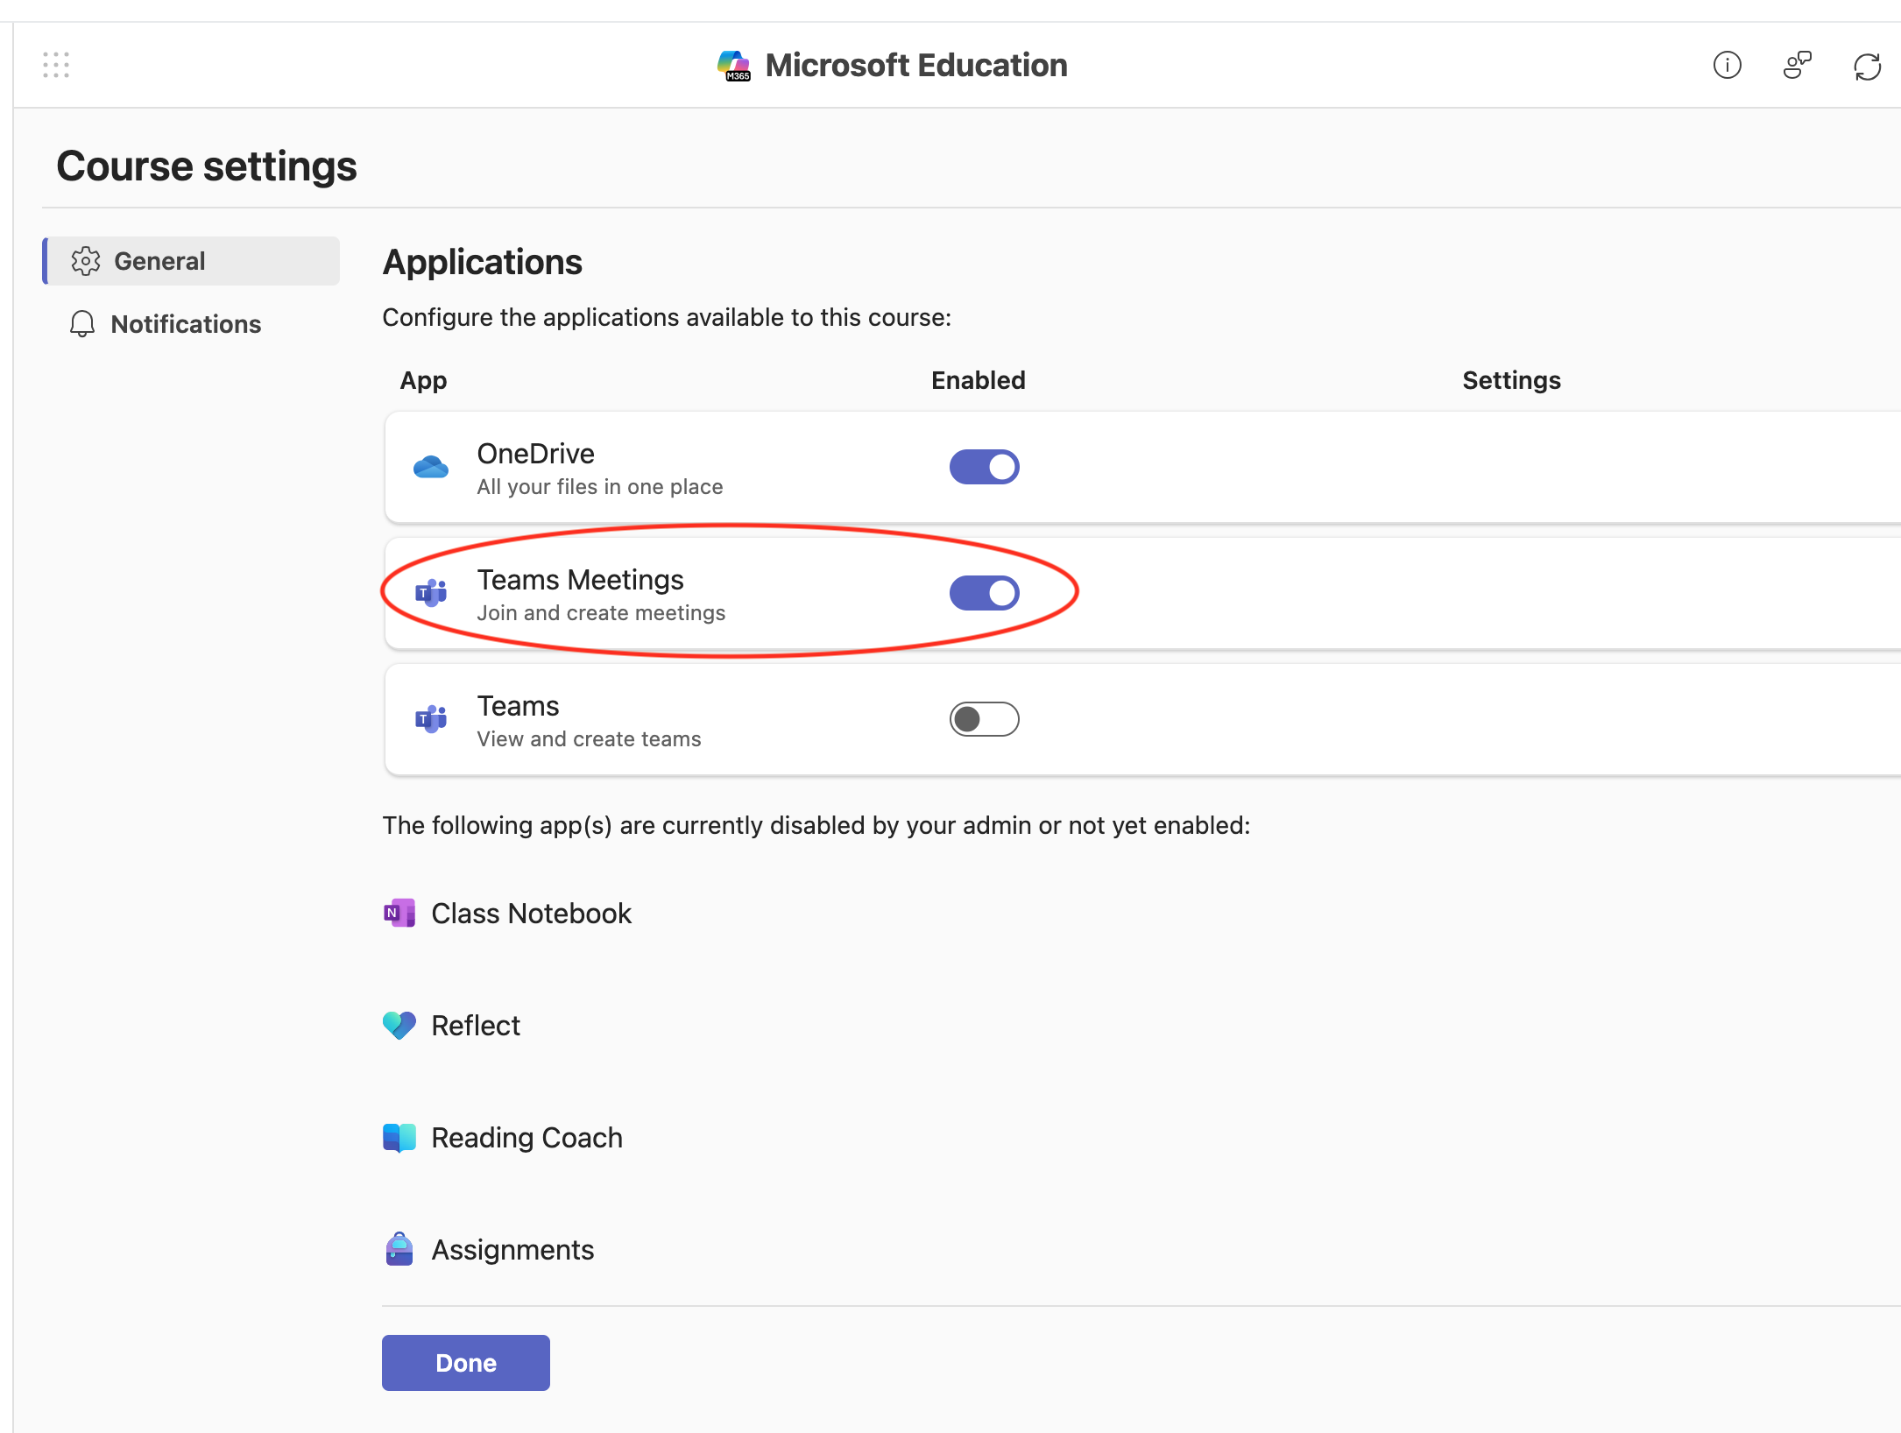The image size is (1901, 1433).
Task: Click the refresh arrows icon
Action: coord(1867,66)
